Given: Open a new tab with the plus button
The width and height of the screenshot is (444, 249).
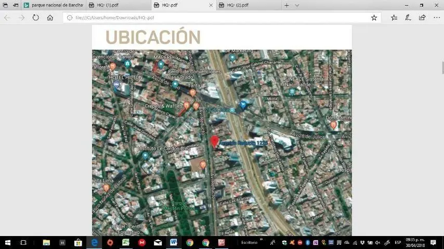Looking at the screenshot, I should click(286, 5).
